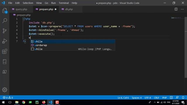Open File Explorer from taskbar

click(17, 102)
